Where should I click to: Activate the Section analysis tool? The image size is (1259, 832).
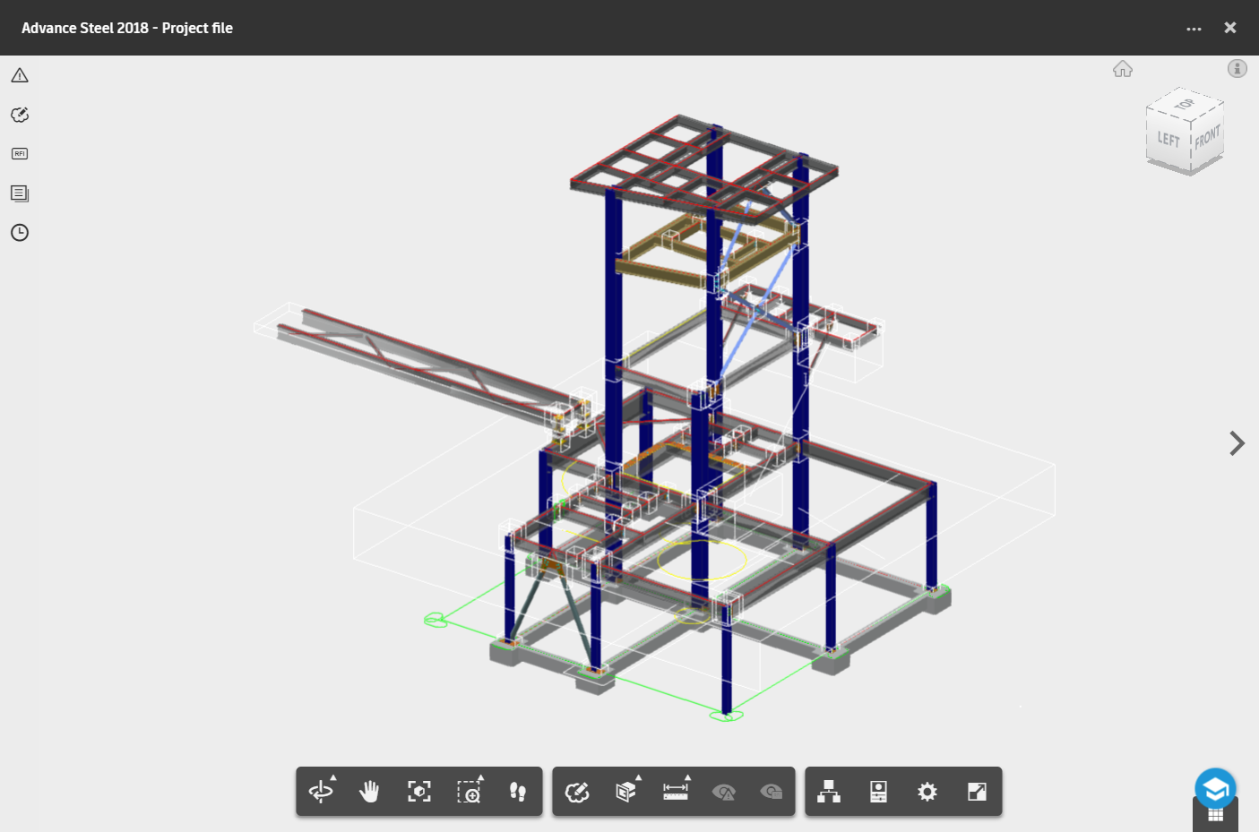point(626,792)
